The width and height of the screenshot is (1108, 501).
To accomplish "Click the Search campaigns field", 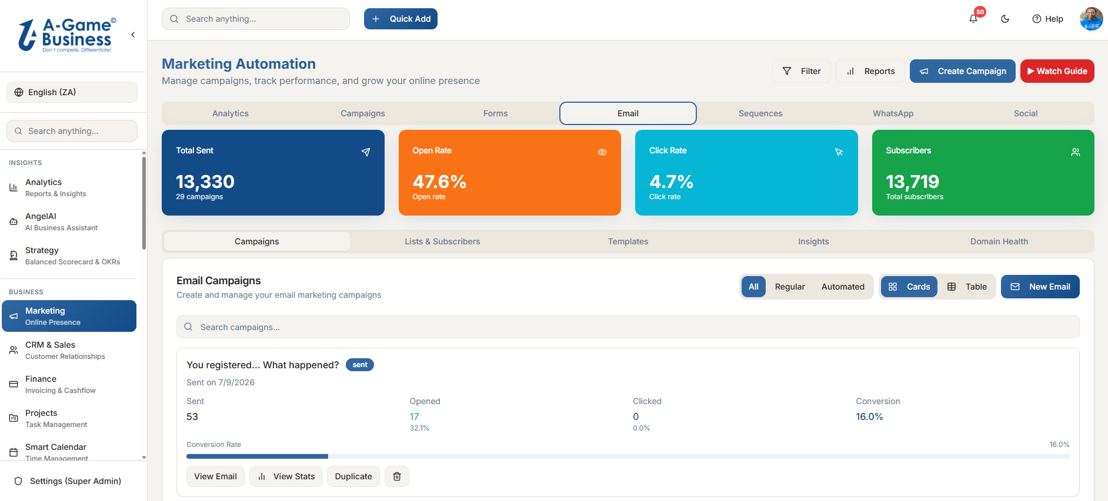I will (x=628, y=327).
